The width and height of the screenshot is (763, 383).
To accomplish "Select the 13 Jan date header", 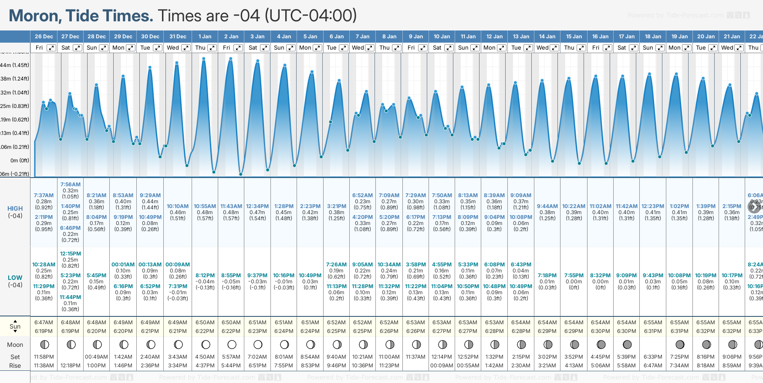I will tap(521, 37).
